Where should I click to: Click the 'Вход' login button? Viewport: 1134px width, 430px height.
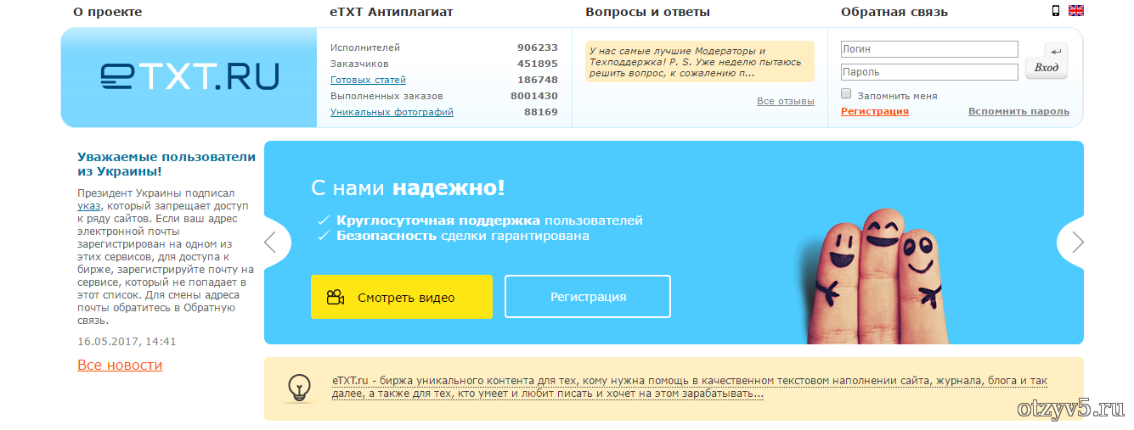click(x=1047, y=61)
